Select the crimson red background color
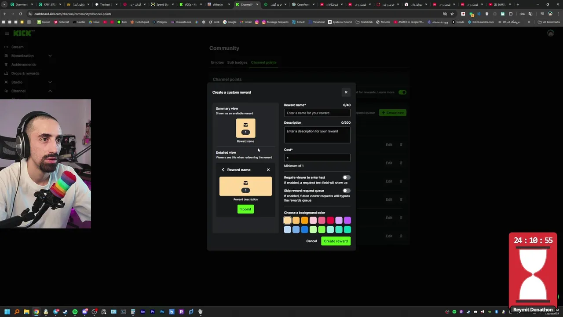The height and width of the screenshot is (317, 563). tap(330, 220)
